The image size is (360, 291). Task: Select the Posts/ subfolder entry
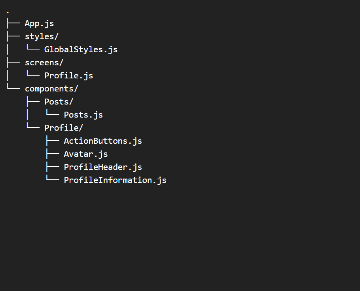click(x=59, y=102)
